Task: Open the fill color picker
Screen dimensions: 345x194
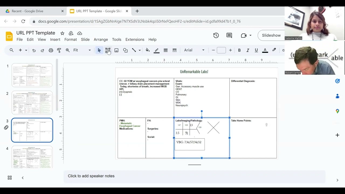Action: [148, 50]
